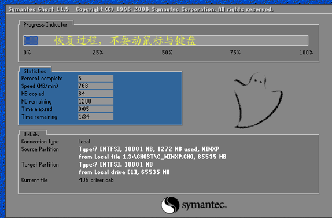Click the Symantec Ghost 11.5 title bar
This screenshot has width=332, height=218.
point(169,9)
